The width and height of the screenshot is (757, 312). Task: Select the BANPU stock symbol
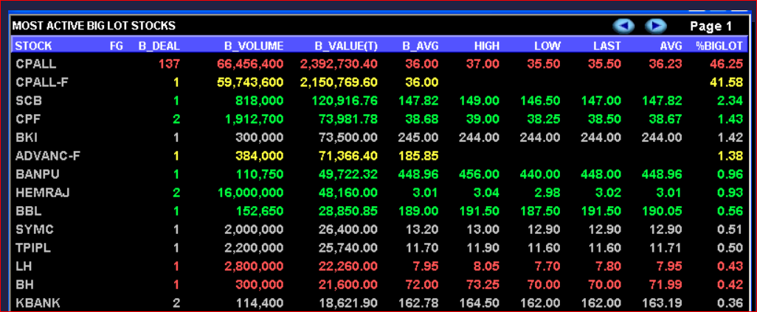click(37, 174)
